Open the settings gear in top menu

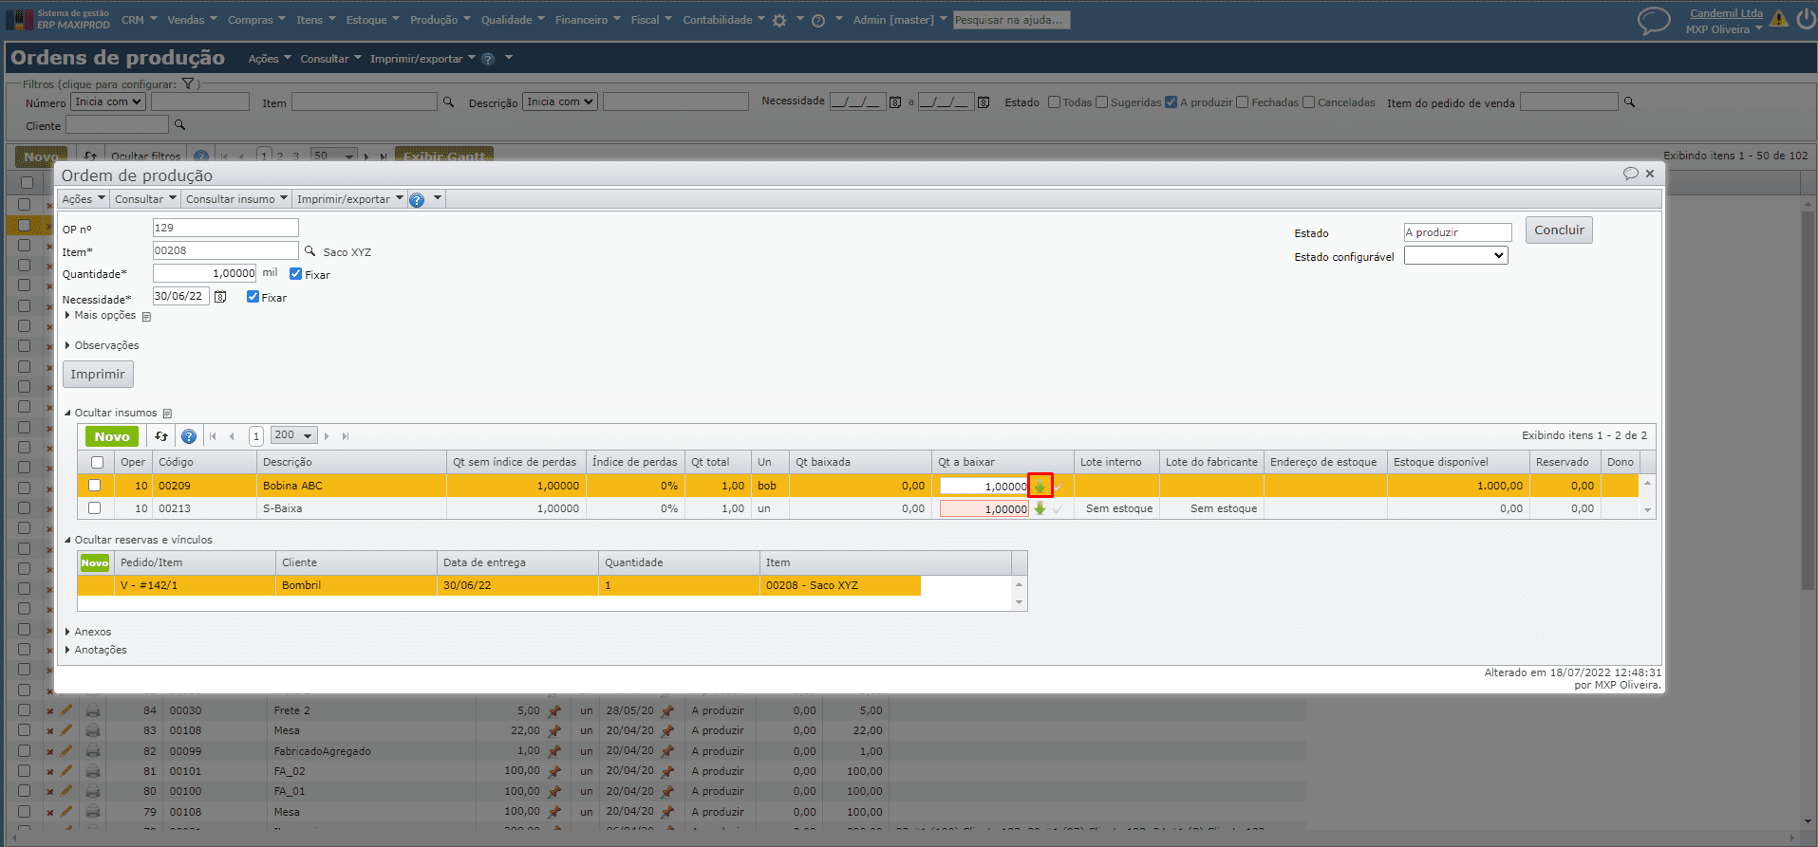779,20
